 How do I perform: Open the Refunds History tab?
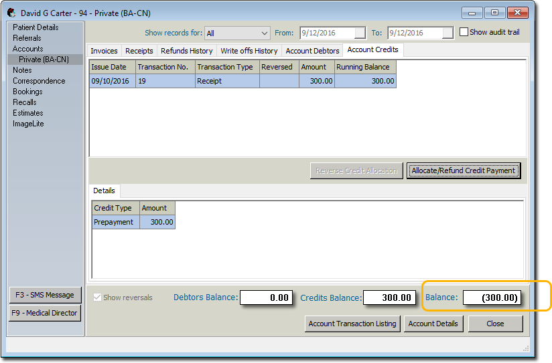pos(187,51)
